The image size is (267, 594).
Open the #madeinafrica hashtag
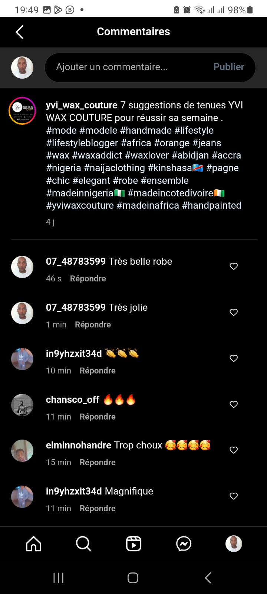pos(148,205)
